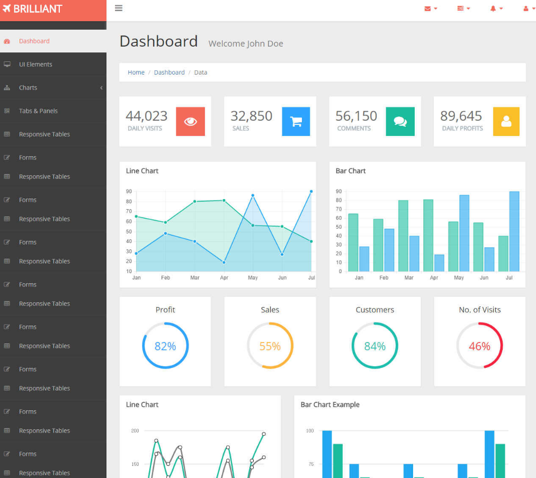The height and width of the screenshot is (478, 536).
Task: Expand the Charts sidebar submenu arrow
Action: click(101, 88)
